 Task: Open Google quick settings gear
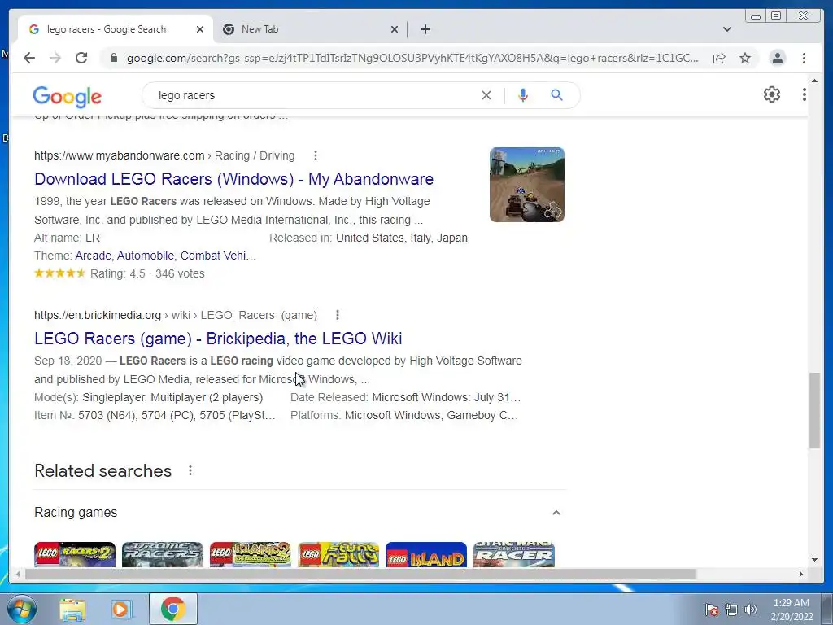pyautogui.click(x=771, y=94)
